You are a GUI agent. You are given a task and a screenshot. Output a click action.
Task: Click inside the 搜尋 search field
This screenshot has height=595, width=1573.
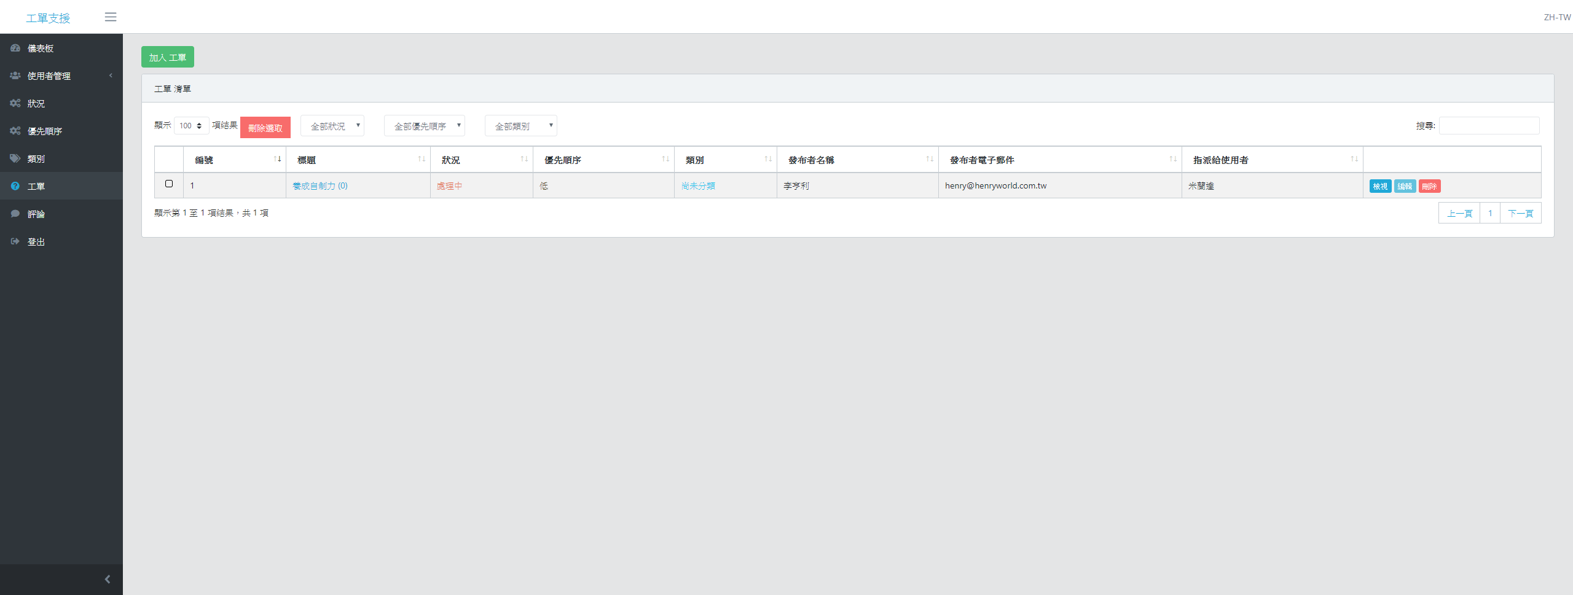click(1489, 125)
